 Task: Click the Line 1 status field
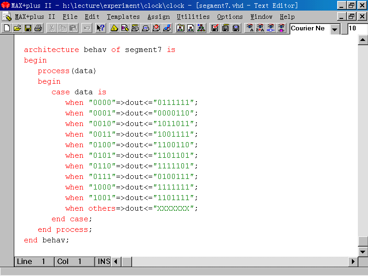[x=34, y=261]
